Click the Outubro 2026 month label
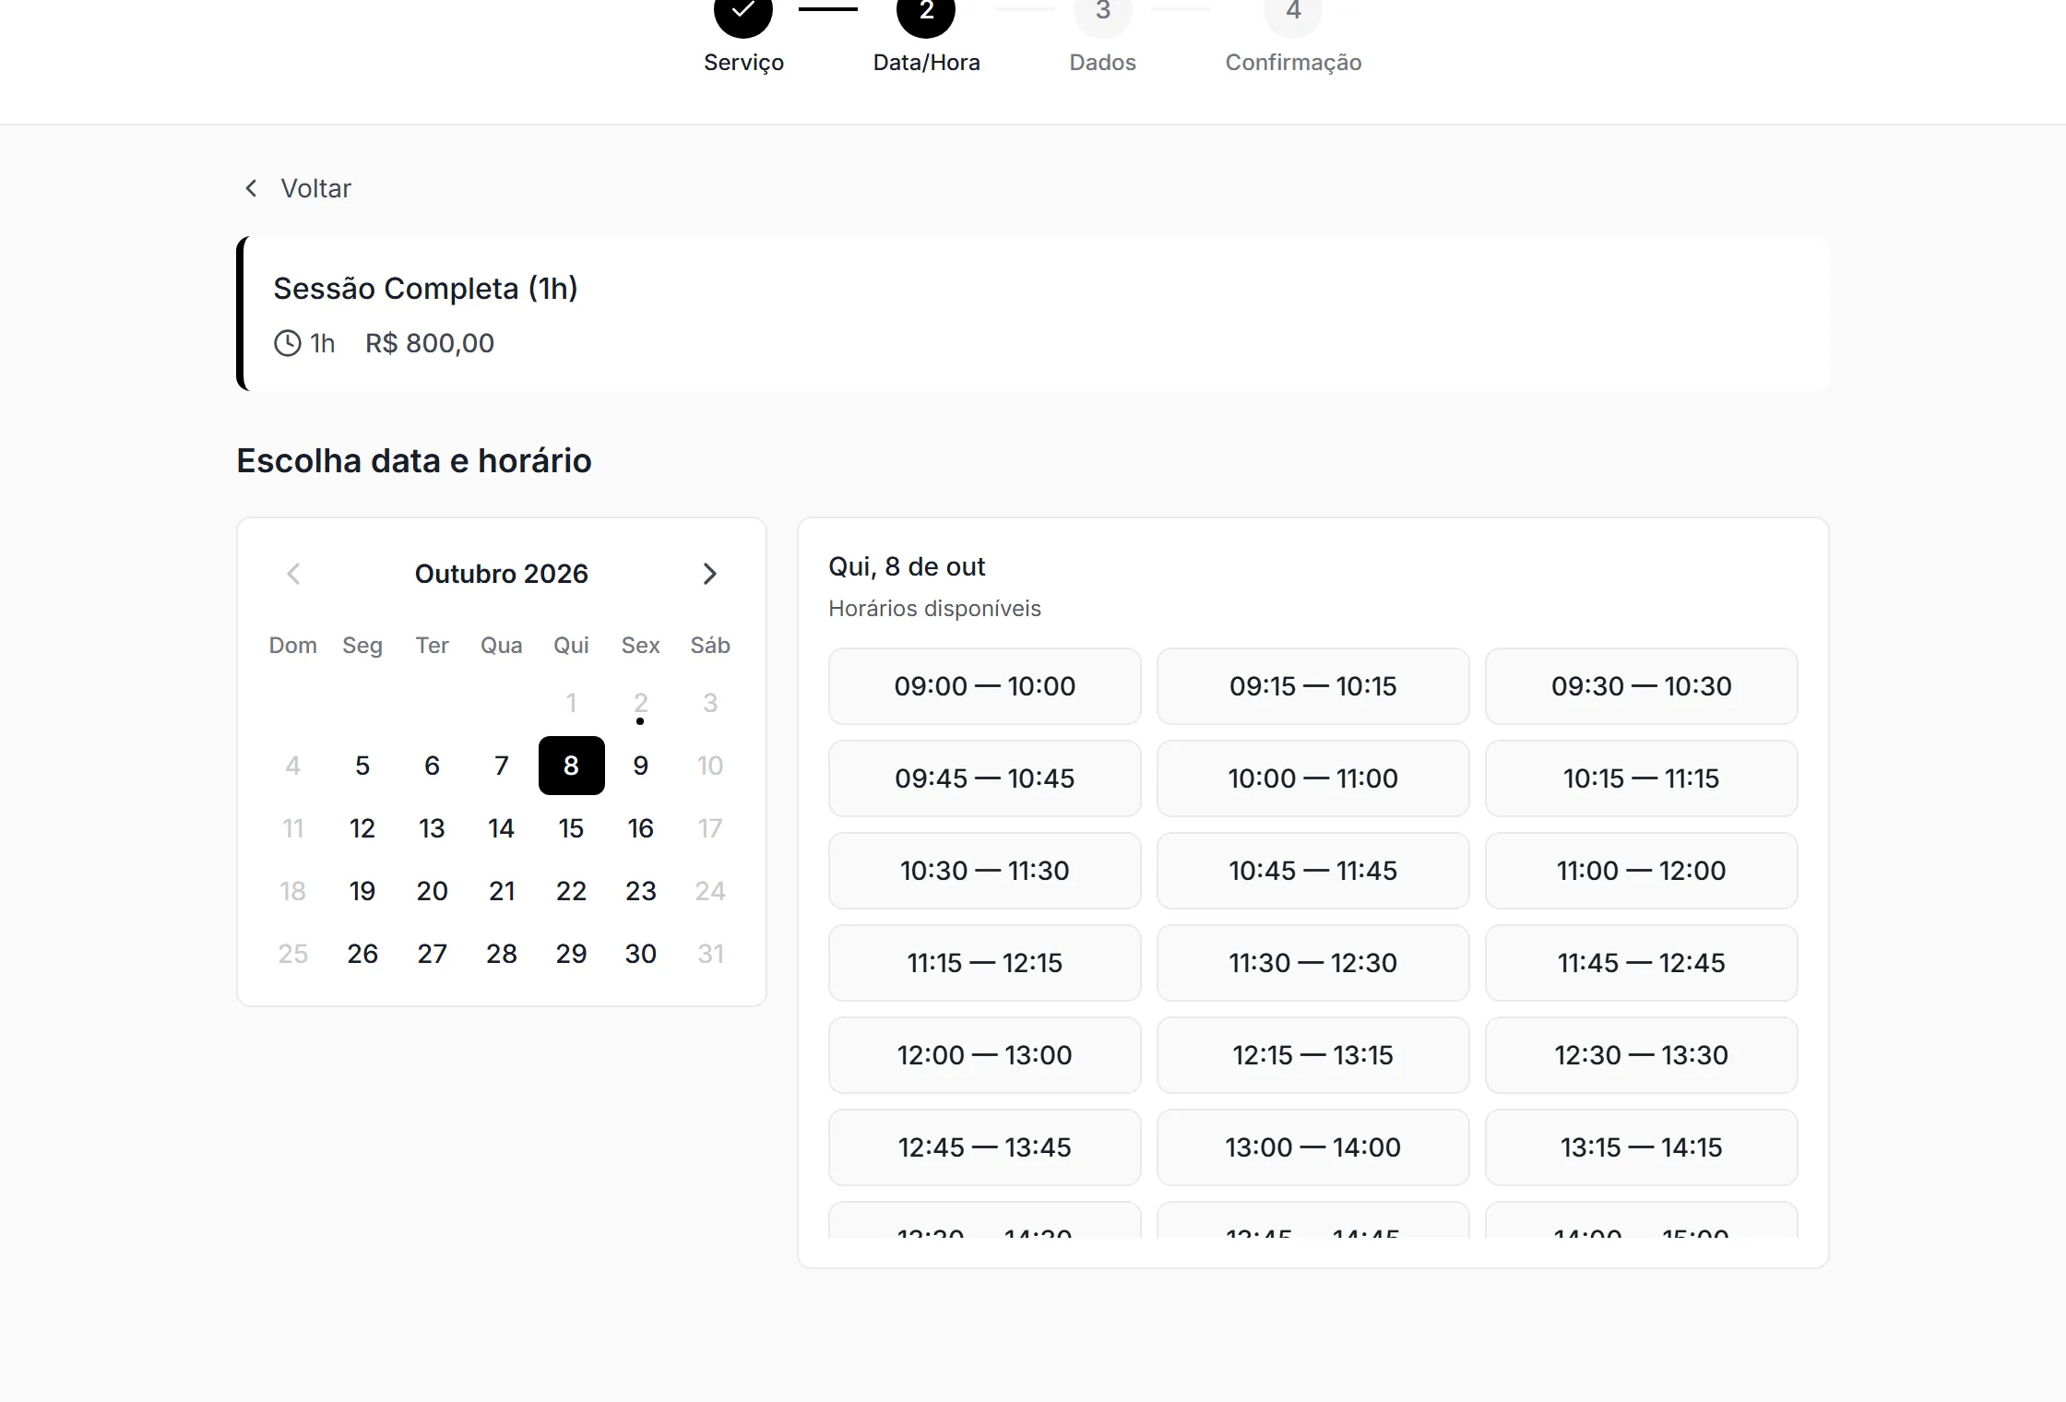2066x1402 pixels. (502, 574)
